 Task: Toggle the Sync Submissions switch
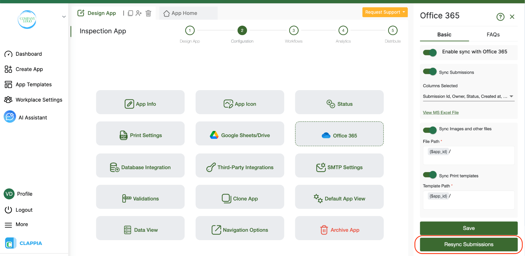(x=430, y=71)
